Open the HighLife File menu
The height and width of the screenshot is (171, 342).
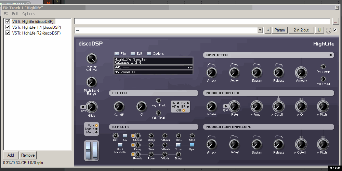point(117,54)
